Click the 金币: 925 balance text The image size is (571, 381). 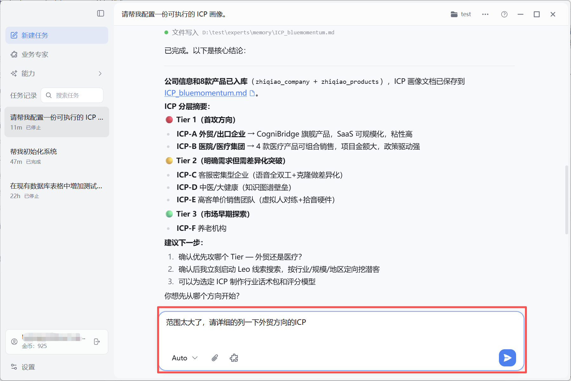(x=34, y=346)
